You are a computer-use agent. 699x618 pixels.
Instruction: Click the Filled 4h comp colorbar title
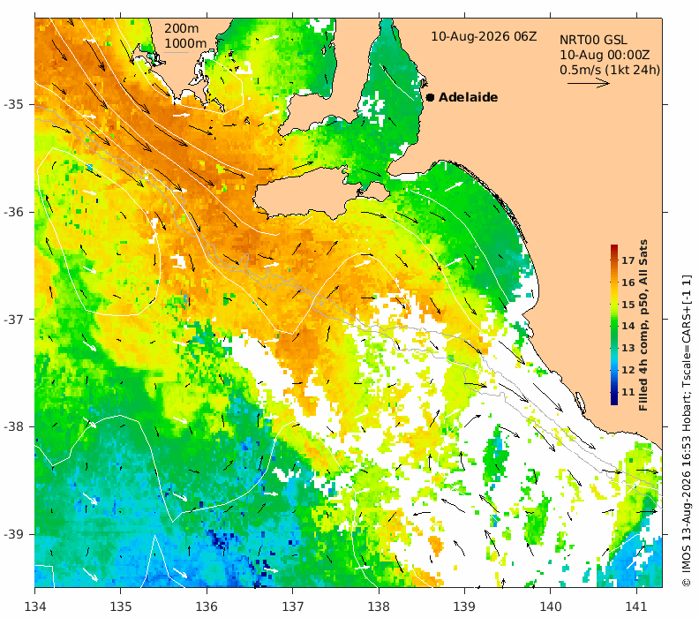point(643,325)
